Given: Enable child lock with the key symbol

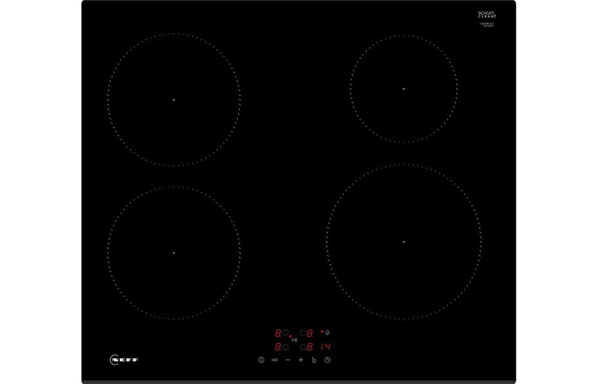Looking at the screenshot, I should [314, 360].
